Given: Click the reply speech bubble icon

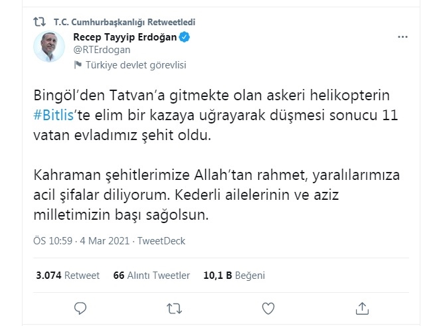Looking at the screenshot, I should 80,308.
